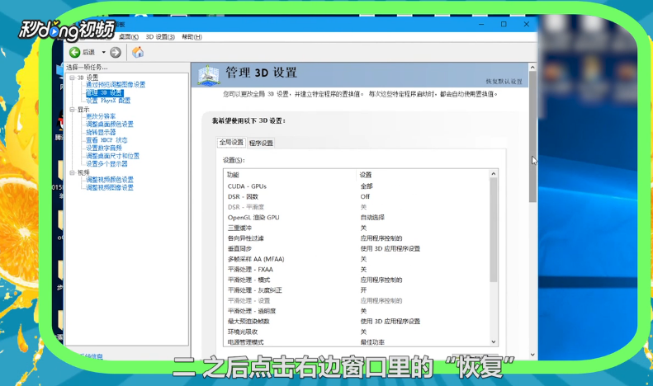Click the Forward arrow icon
Viewport: 653px width, 386px height.
point(116,53)
